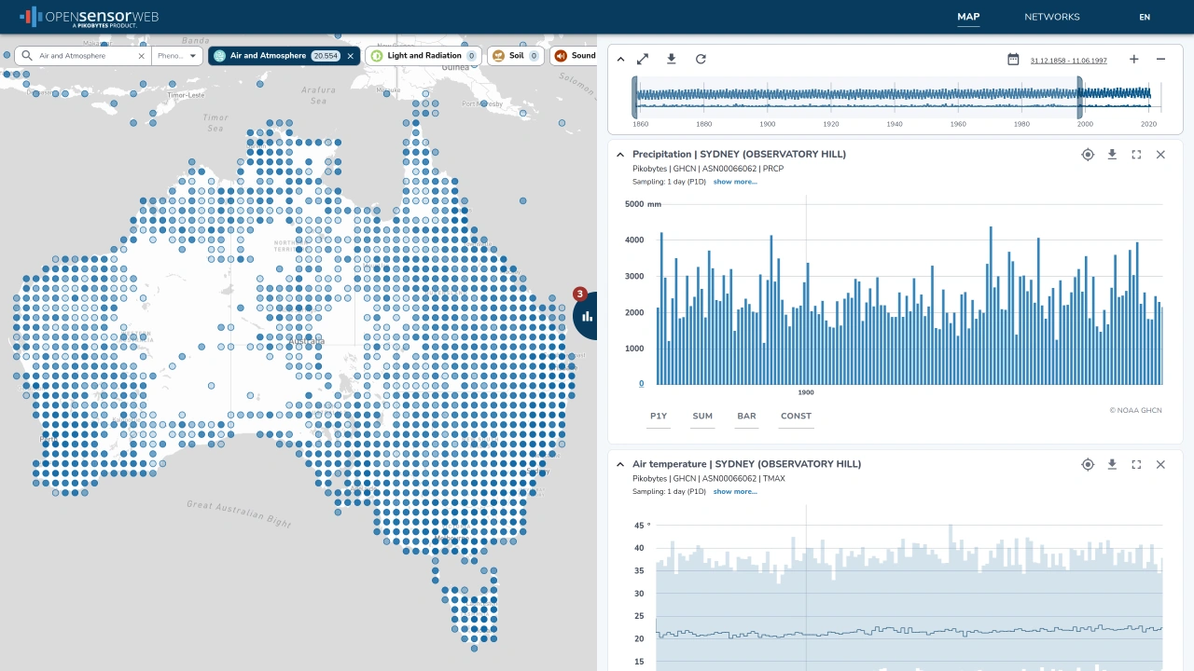Collapse the time range overview panel
This screenshot has height=671, width=1194.
620,59
